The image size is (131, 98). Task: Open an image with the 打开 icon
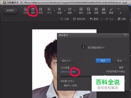(25, 11)
